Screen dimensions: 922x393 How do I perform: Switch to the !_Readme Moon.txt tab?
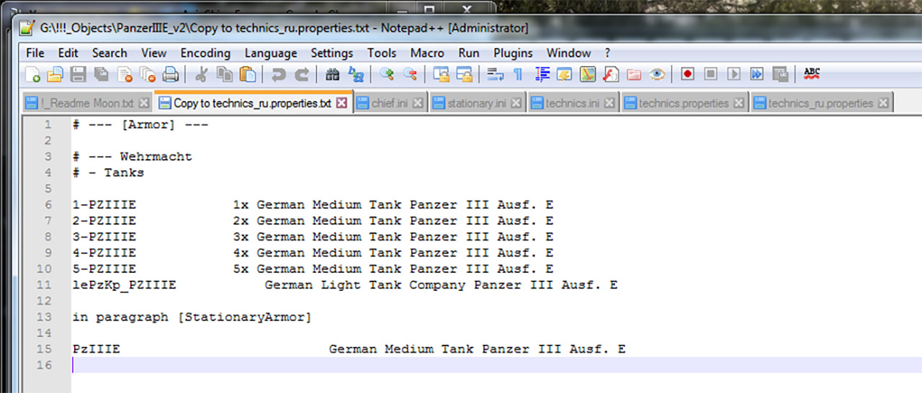click(87, 103)
